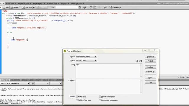Open the Live View options arrow
Image resolution: width=189 pixels, height=106 pixels.
[34, 7]
